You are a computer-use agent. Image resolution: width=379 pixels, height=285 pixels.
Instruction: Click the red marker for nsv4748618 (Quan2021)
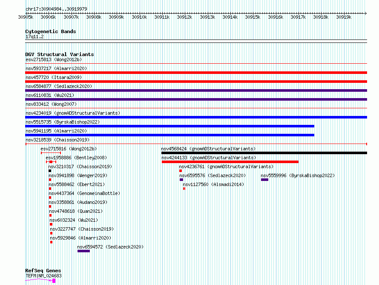click(50, 215)
